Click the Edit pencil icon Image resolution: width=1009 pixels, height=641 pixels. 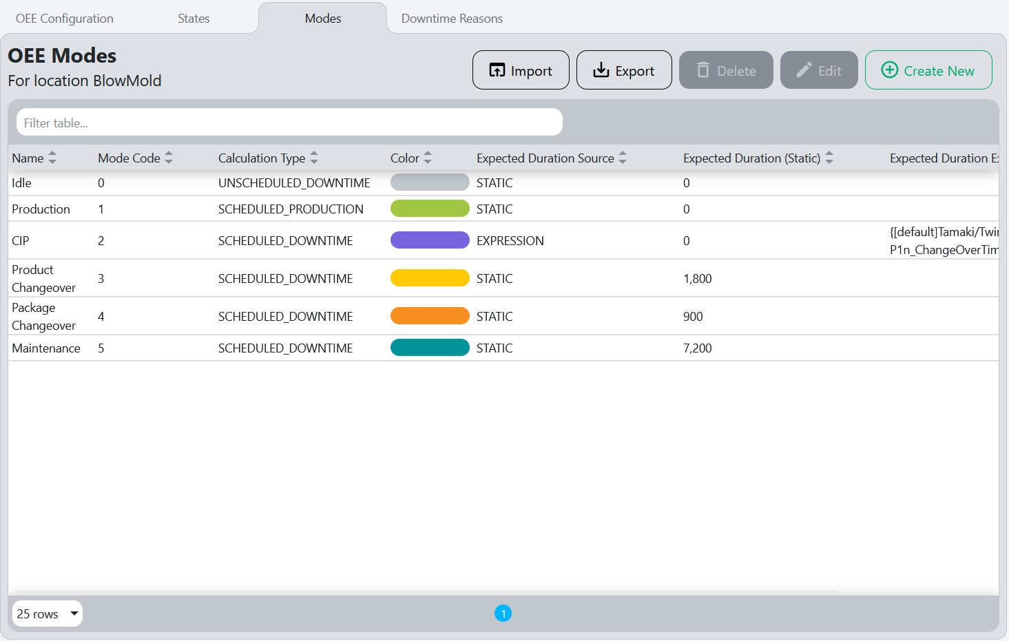pyautogui.click(x=803, y=69)
